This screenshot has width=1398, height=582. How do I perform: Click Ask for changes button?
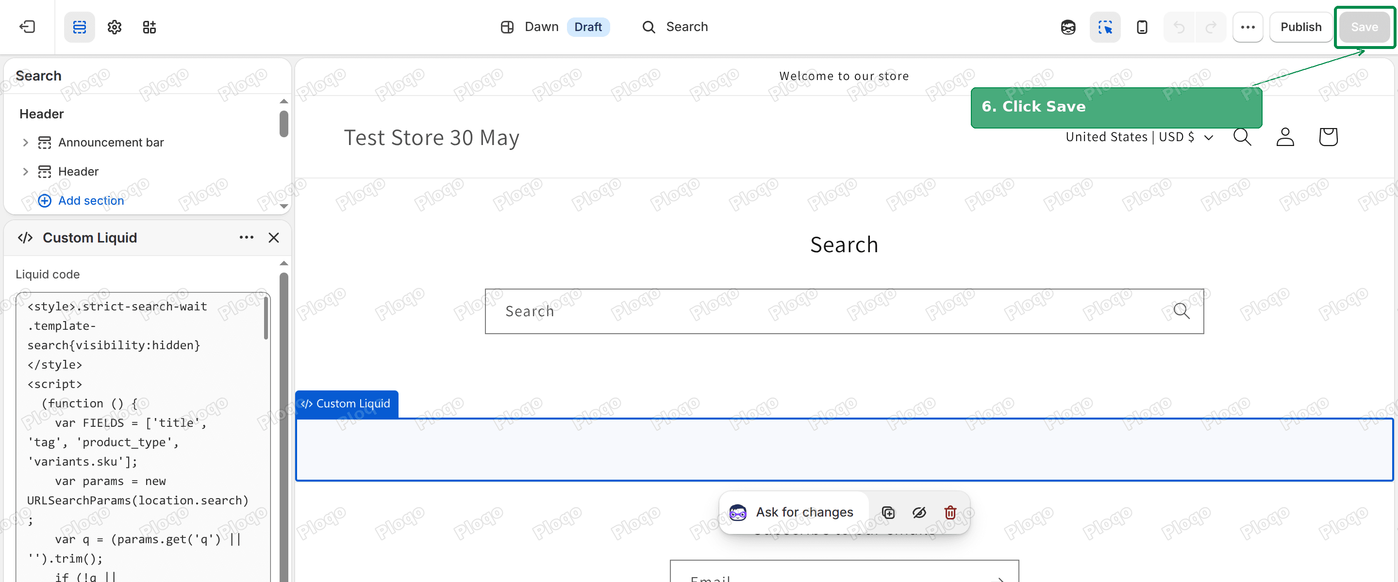794,513
